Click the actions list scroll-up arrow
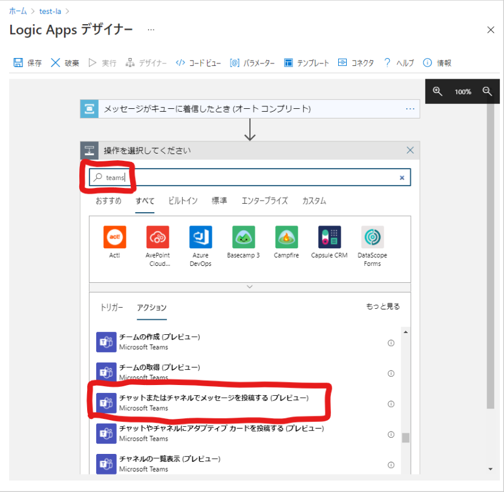Screen dimensions: 504x492 (405, 332)
